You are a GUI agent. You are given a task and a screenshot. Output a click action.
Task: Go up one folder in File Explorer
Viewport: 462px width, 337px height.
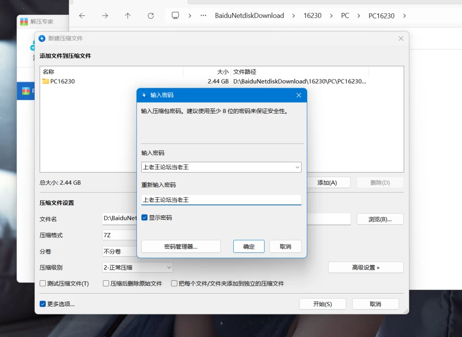[x=128, y=16]
